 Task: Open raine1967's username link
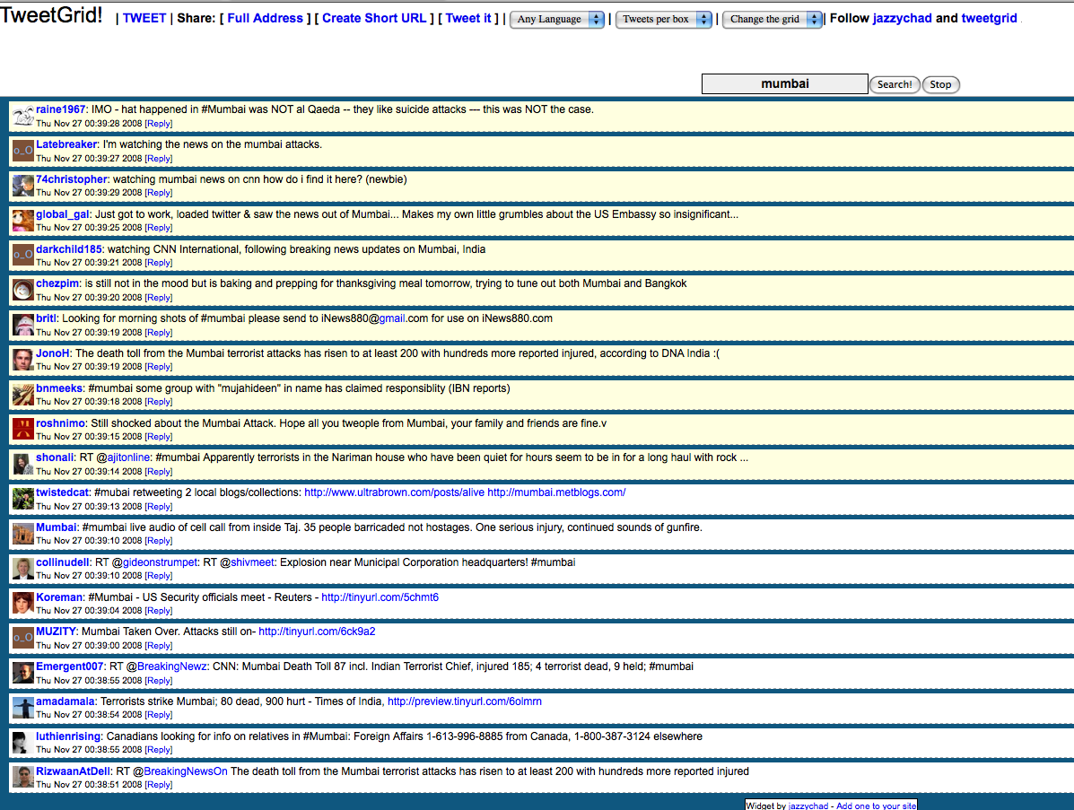(x=60, y=109)
